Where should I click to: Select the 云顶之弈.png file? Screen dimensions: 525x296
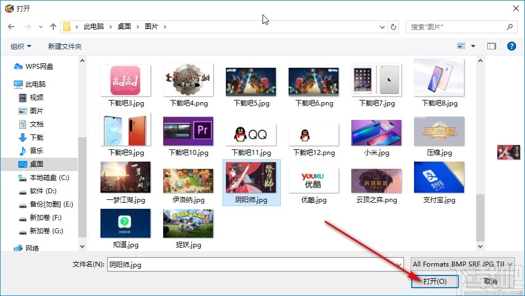(x=377, y=187)
